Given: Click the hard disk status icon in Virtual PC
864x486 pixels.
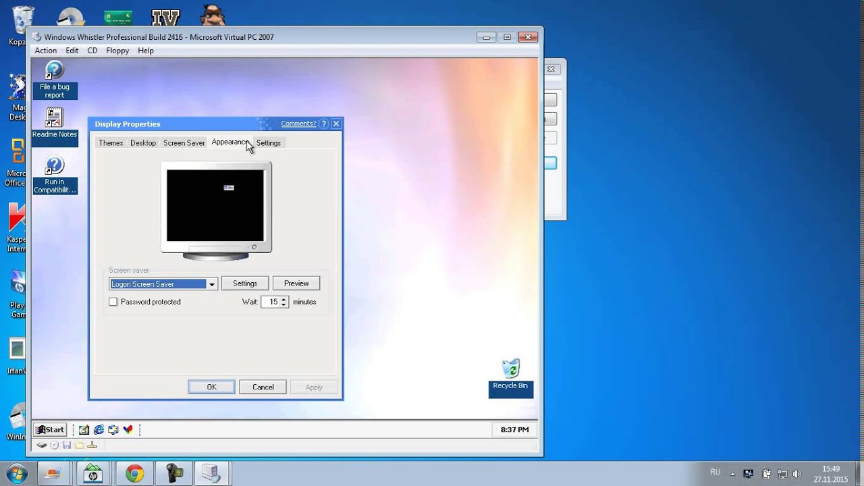Looking at the screenshot, I should 41,445.
